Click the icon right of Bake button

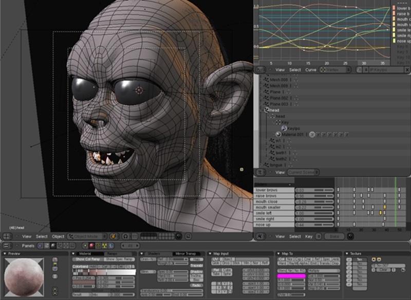coord(350,236)
